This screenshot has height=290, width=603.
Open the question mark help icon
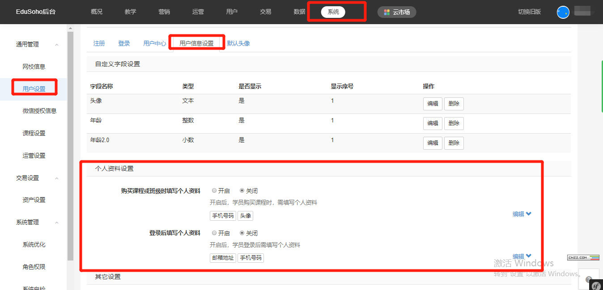point(589,279)
